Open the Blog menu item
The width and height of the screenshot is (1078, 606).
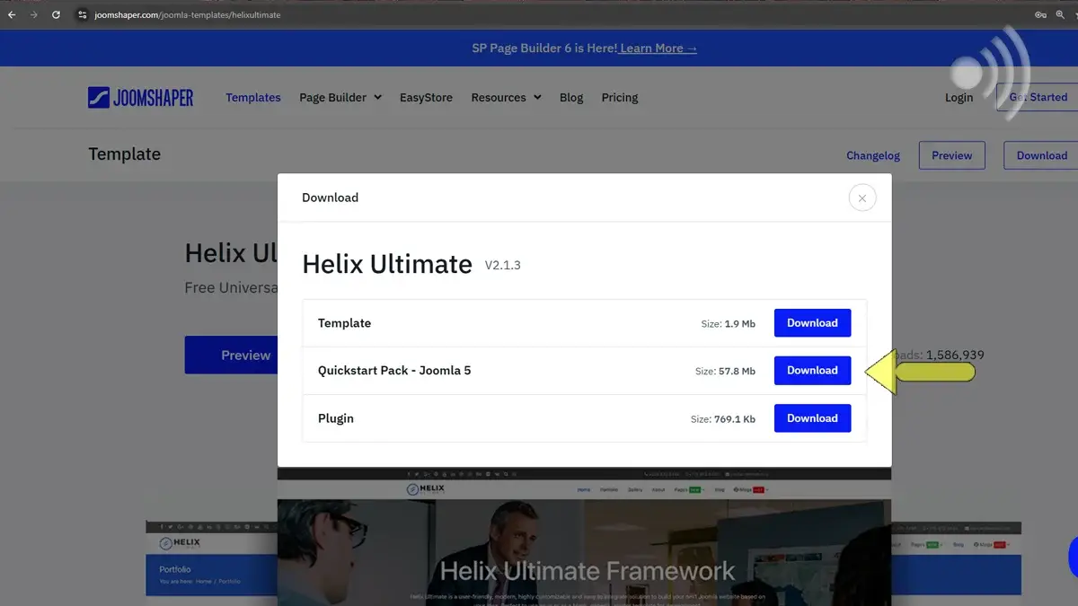click(x=571, y=97)
